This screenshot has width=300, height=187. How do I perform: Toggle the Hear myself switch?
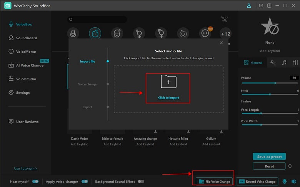coord(35,182)
